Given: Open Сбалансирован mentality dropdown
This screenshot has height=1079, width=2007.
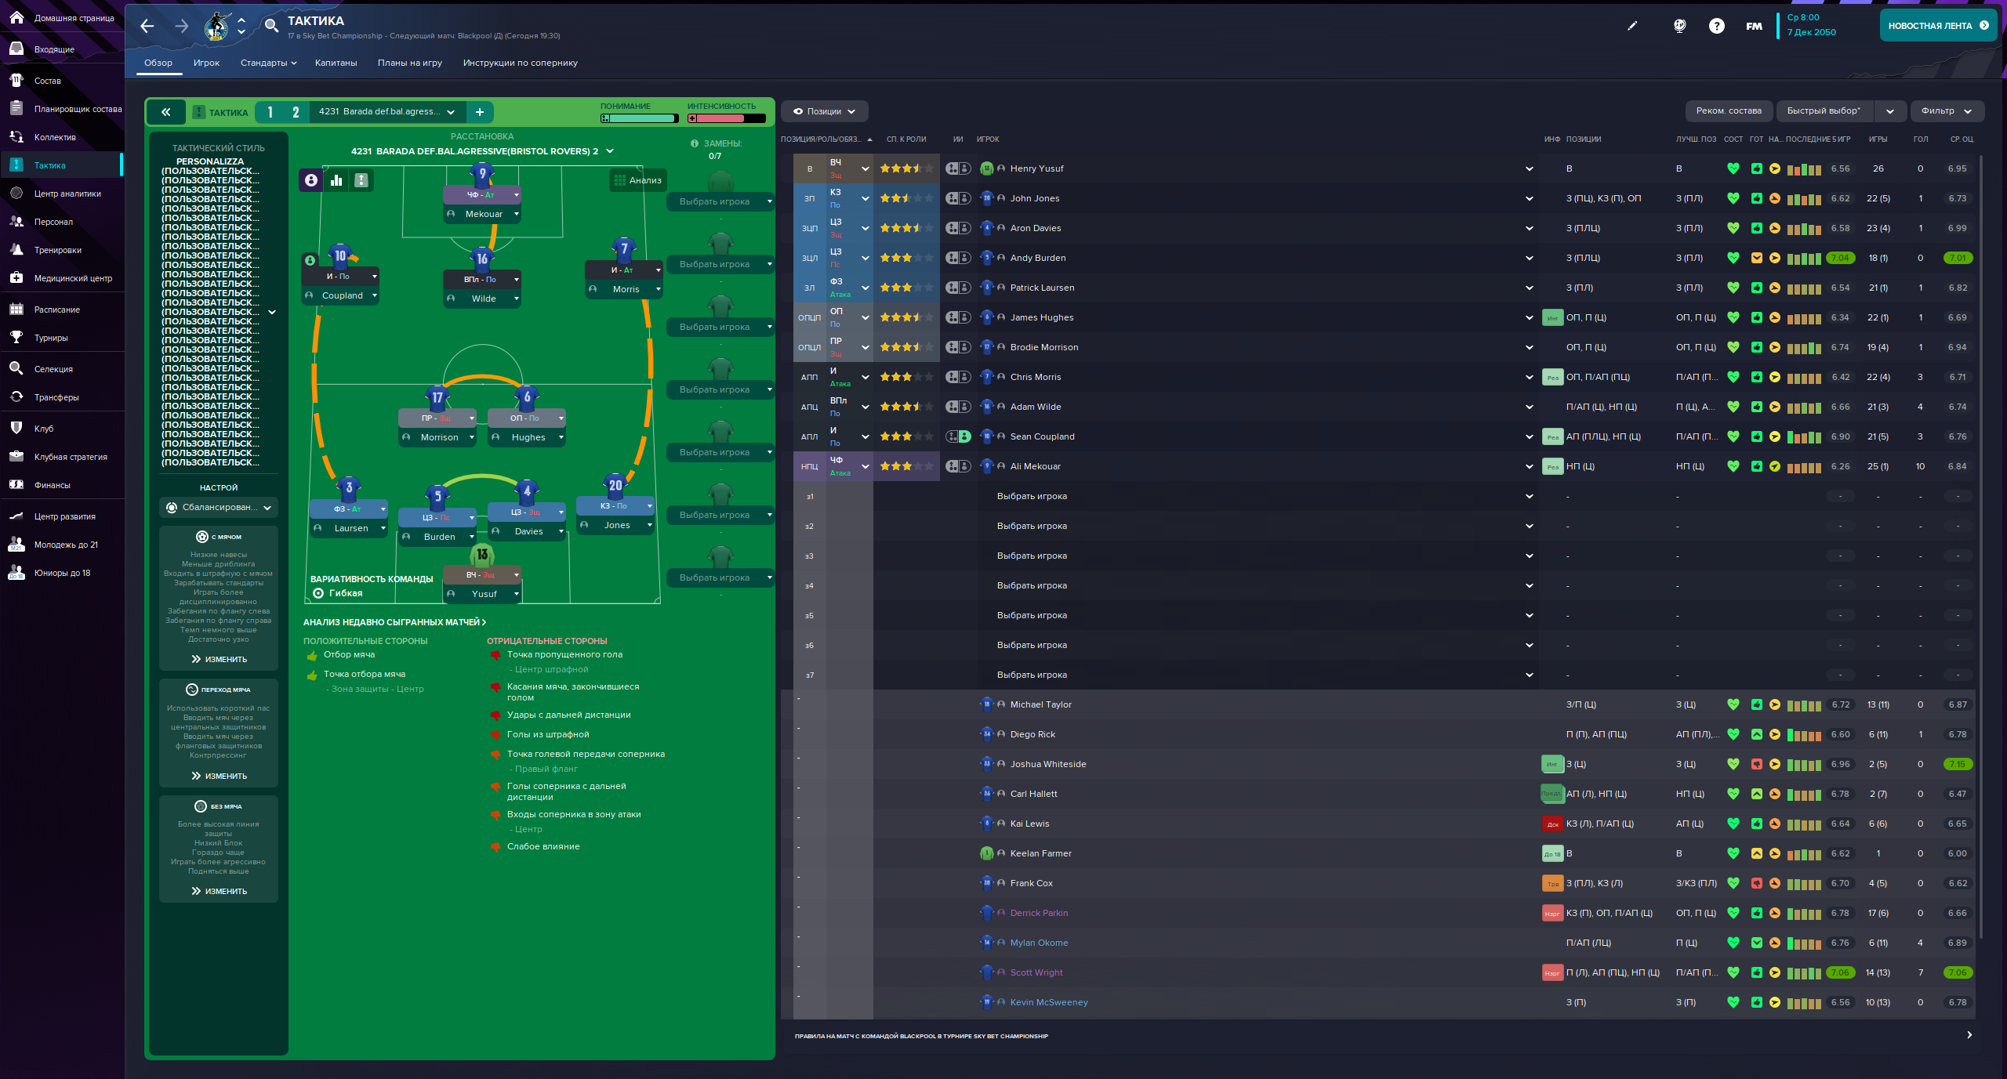Looking at the screenshot, I should tap(219, 508).
